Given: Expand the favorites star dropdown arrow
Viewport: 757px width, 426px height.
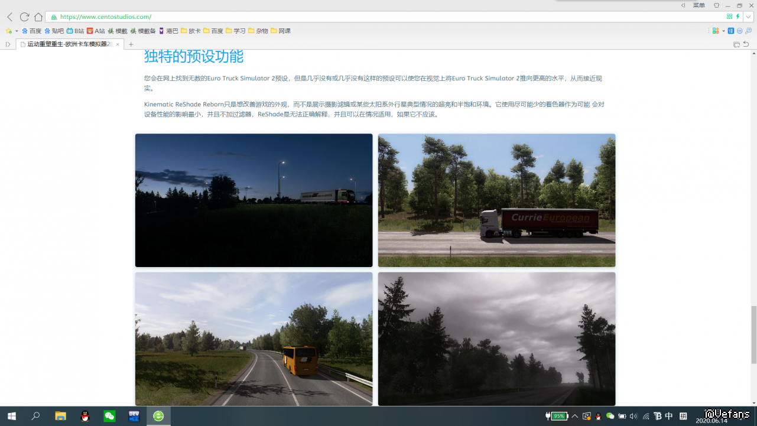Looking at the screenshot, I should tap(17, 31).
